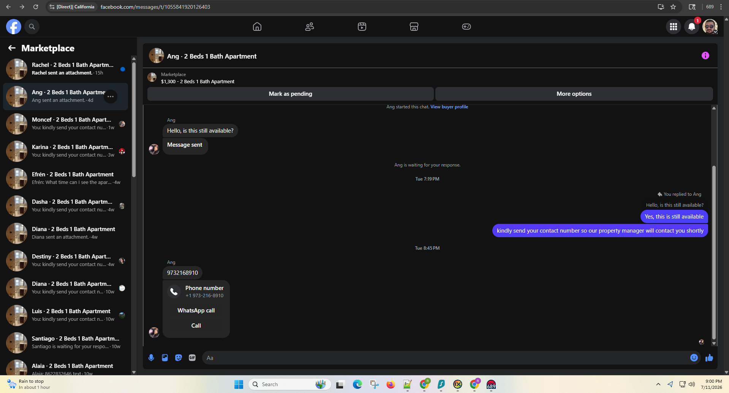Click the phone handset icon in card
Screen dimensions: 729x393
[174, 292]
